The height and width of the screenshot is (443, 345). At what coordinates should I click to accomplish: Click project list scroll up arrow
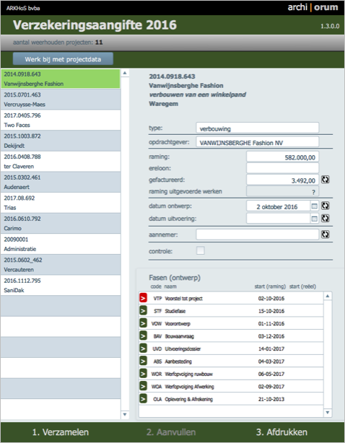click(x=125, y=73)
